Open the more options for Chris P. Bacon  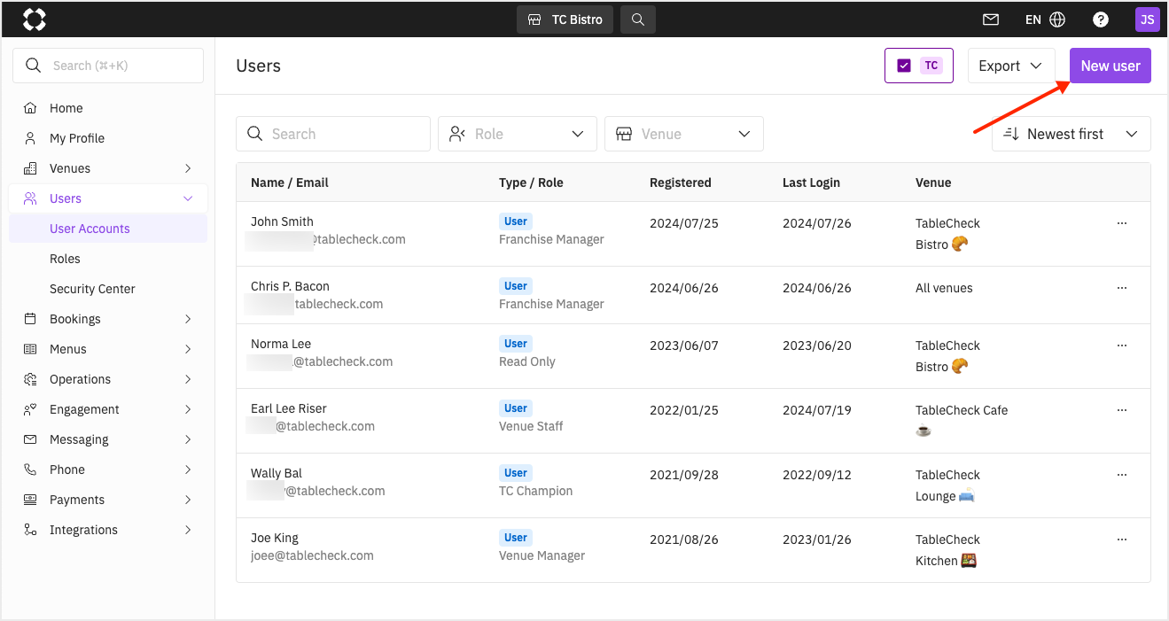(1122, 288)
